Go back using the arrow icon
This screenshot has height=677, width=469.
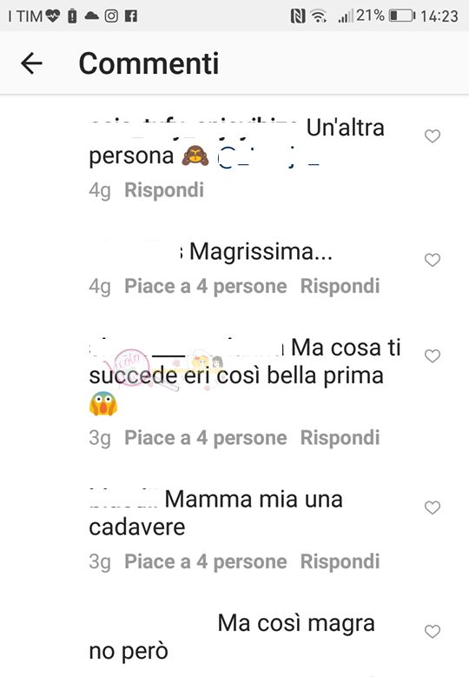(31, 63)
